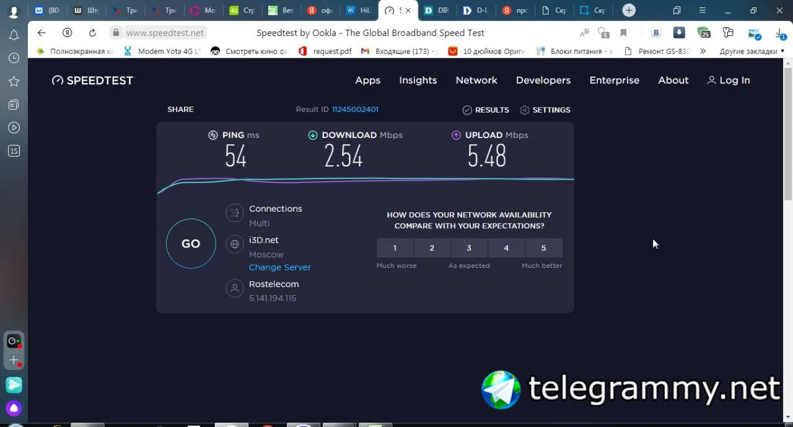Image resolution: width=793 pixels, height=427 pixels.
Task: Open notifications bell in browser sidebar
Action: click(14, 35)
